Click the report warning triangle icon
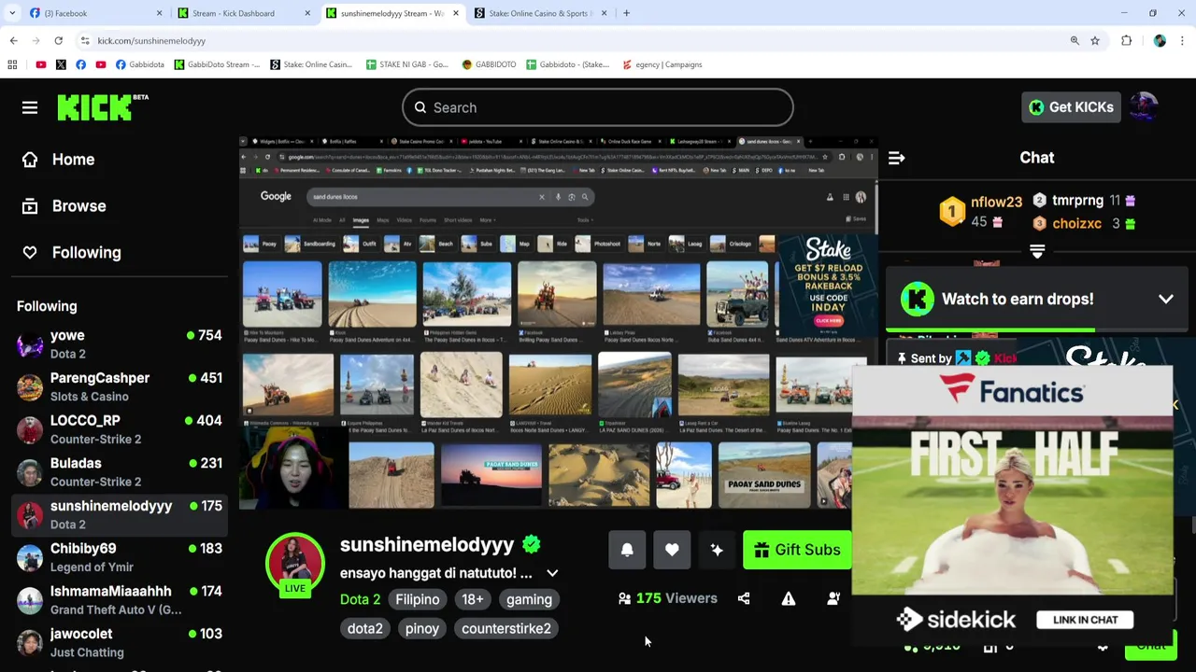Viewport: 1196px width, 672px height. pos(789,598)
